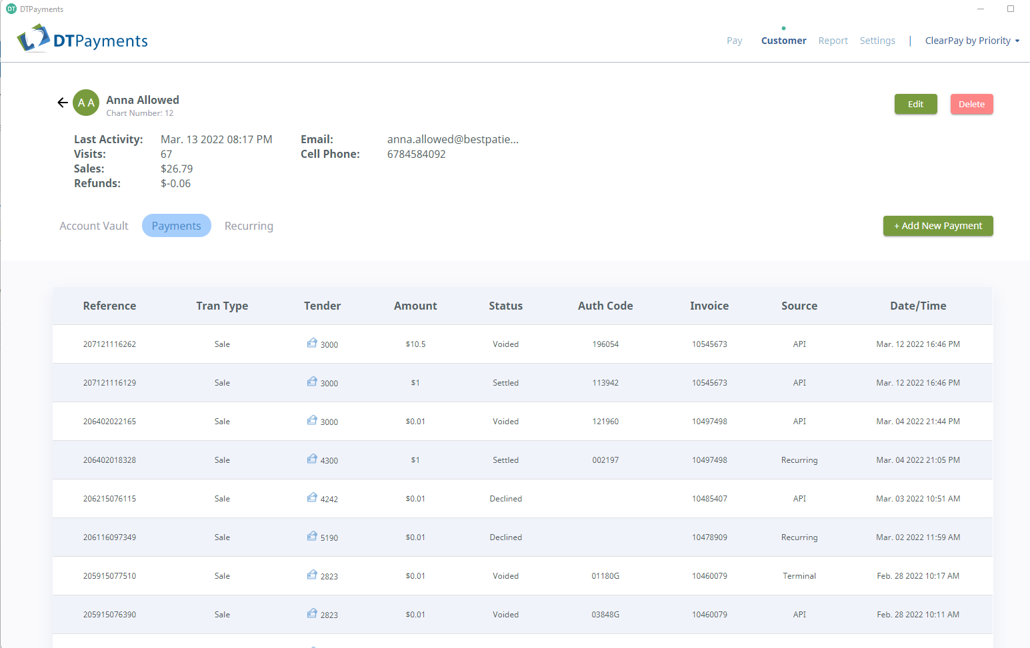
Task: Click the DT app icon in title bar
Action: pyautogui.click(x=11, y=9)
